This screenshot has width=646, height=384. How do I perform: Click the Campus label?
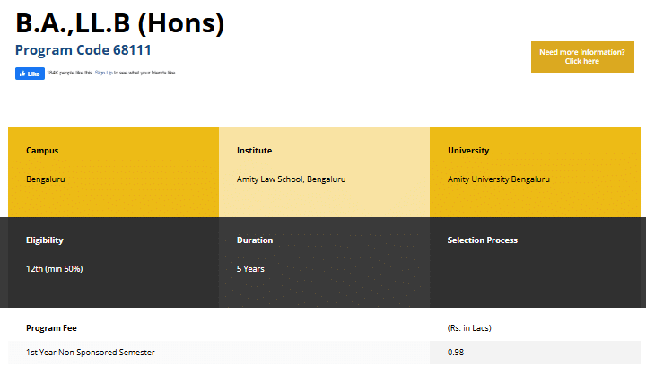pyautogui.click(x=42, y=151)
